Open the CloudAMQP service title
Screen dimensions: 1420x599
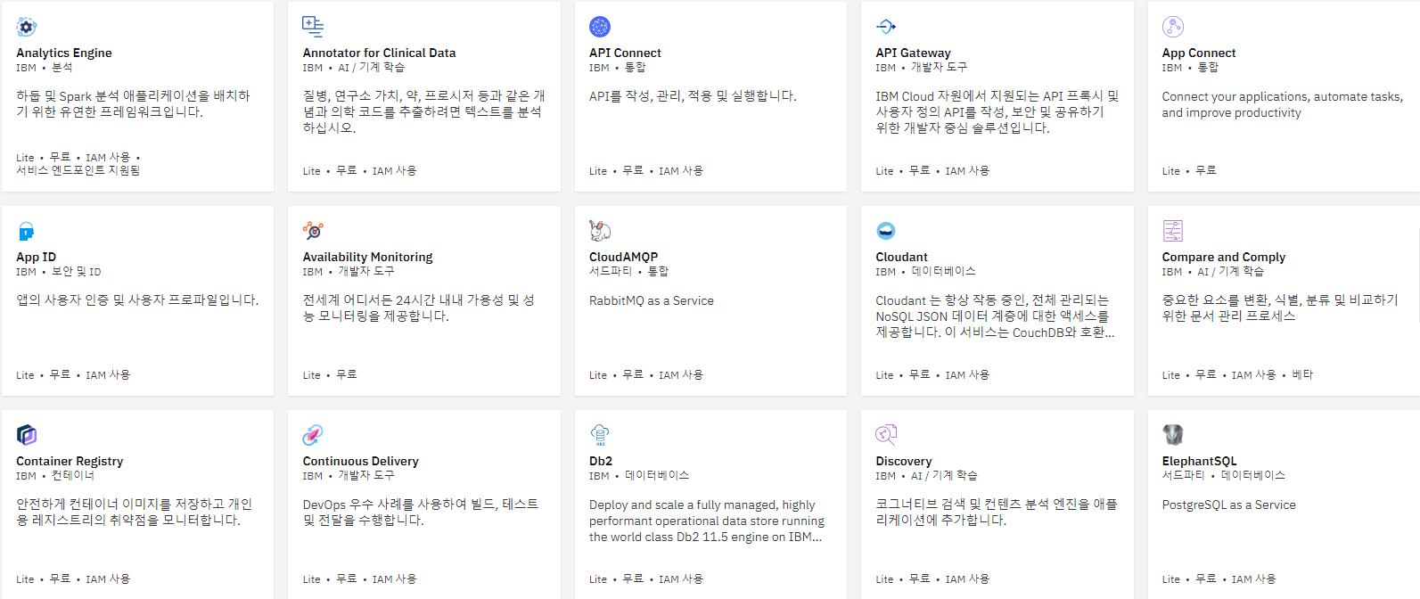point(623,257)
